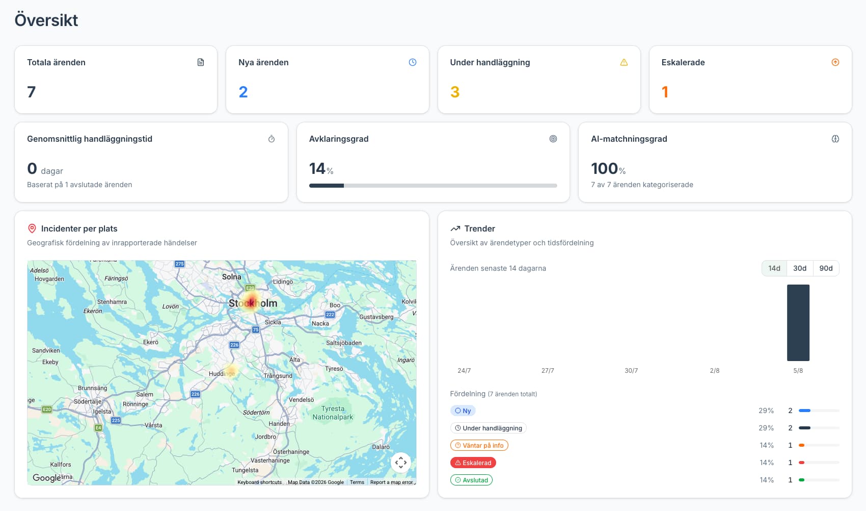This screenshot has width=866, height=511.
Task: Click the 30/7 date label on chart axis
Action: [x=631, y=371]
